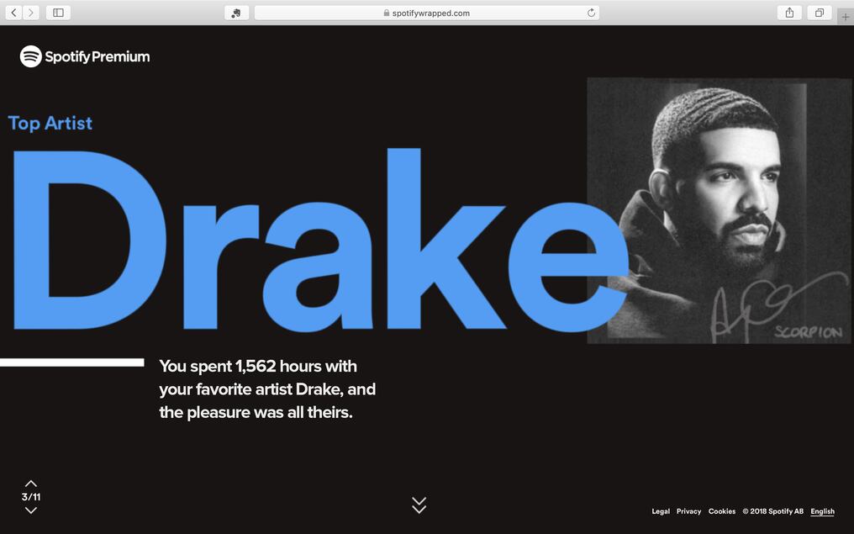Click the large Drake artist name
The image size is (854, 534).
(x=320, y=240)
